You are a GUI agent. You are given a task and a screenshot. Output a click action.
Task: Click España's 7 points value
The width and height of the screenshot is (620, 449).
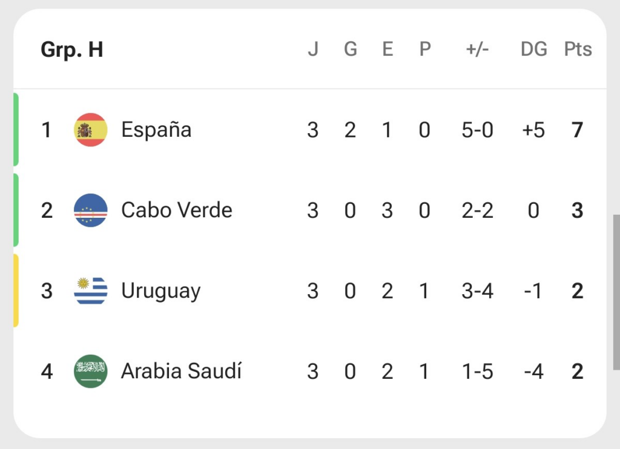(577, 130)
